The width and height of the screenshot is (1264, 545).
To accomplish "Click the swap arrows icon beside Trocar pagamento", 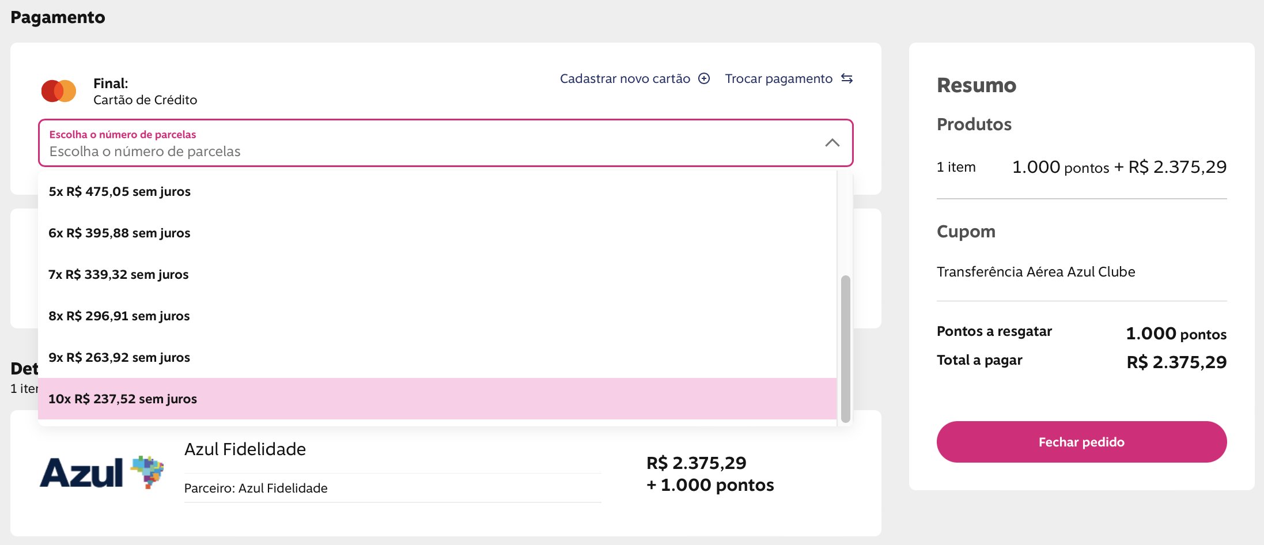I will (846, 78).
